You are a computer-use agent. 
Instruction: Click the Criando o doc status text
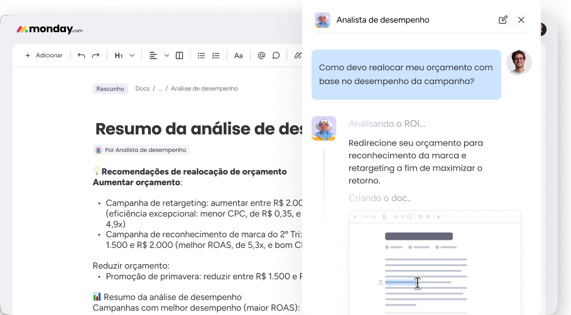379,198
